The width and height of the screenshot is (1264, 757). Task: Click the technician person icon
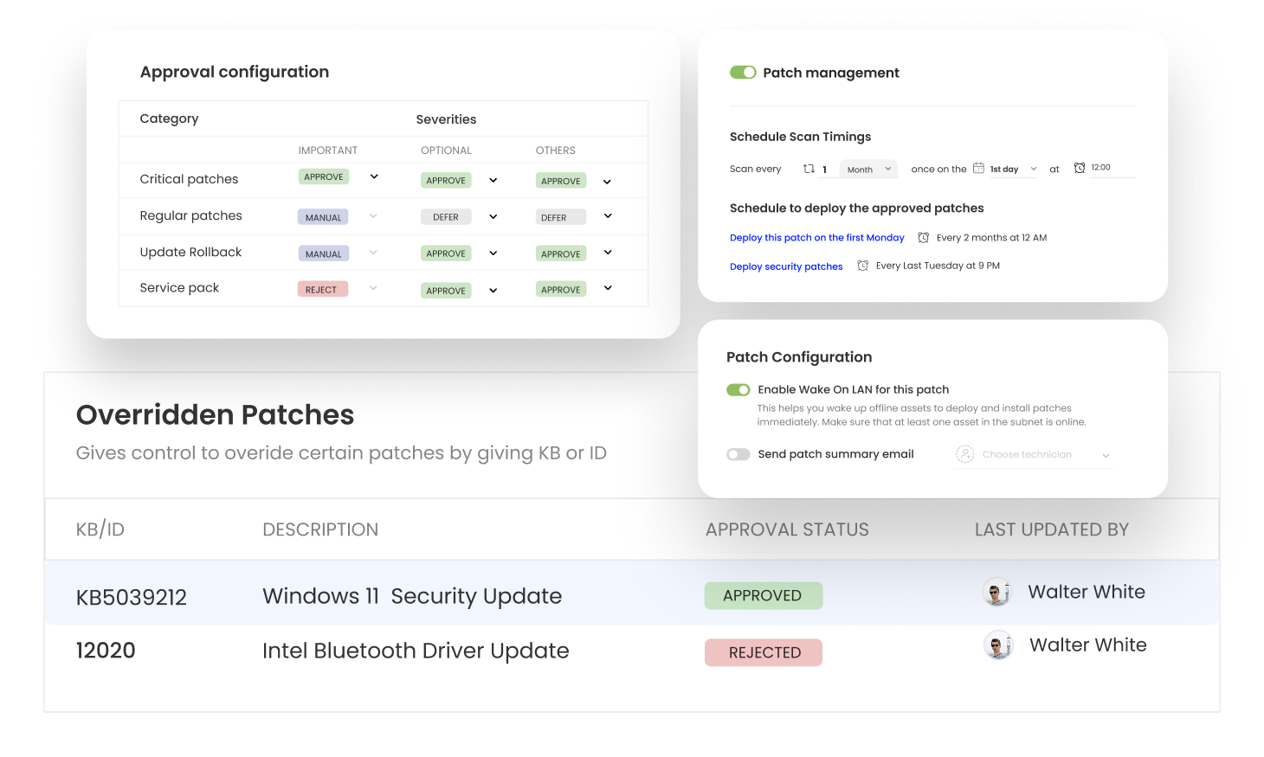965,454
